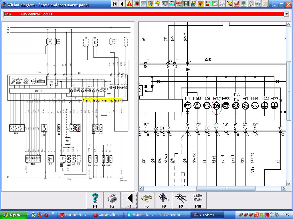
Task: Click the car with question mark icon
Action: 229,3
